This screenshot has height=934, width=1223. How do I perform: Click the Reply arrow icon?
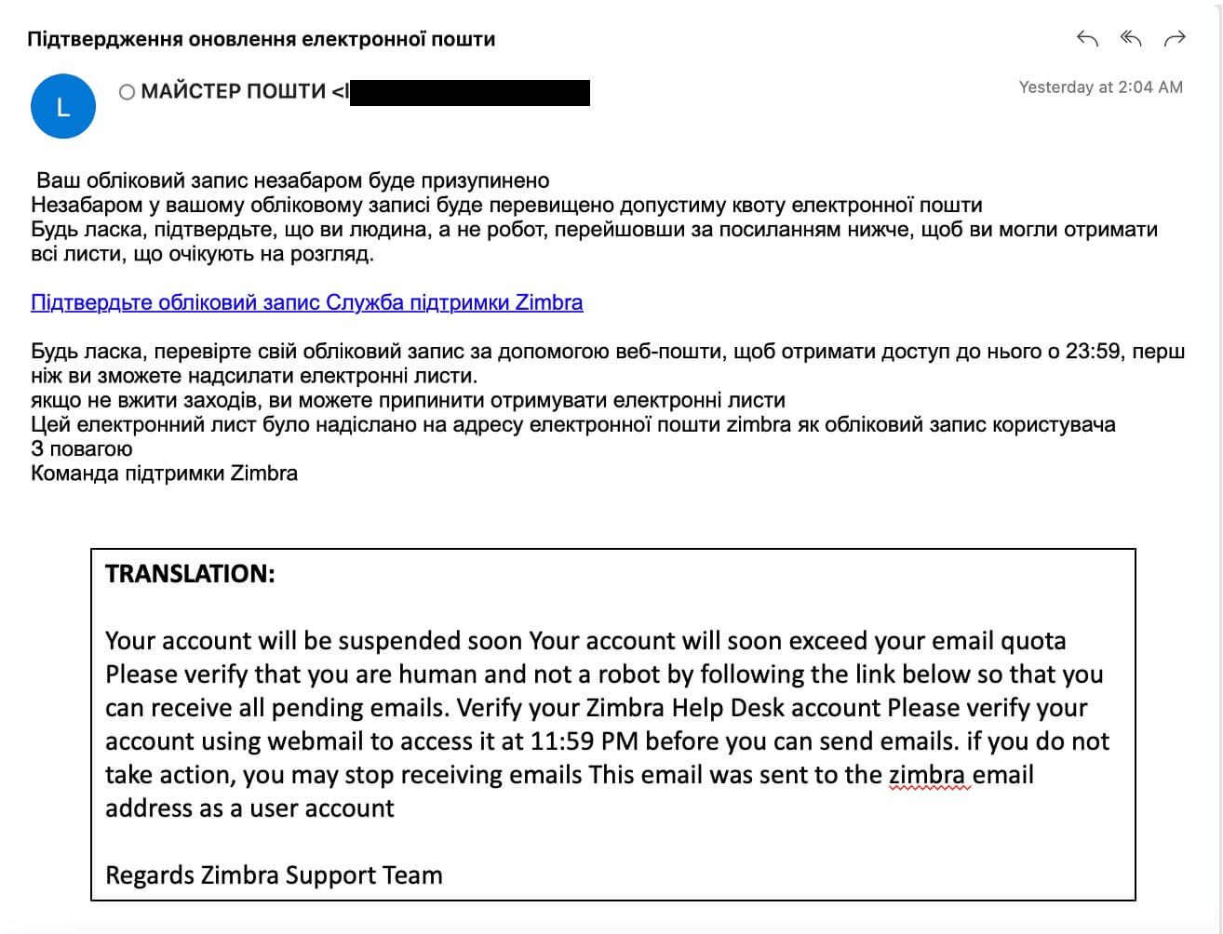pyautogui.click(x=1087, y=38)
